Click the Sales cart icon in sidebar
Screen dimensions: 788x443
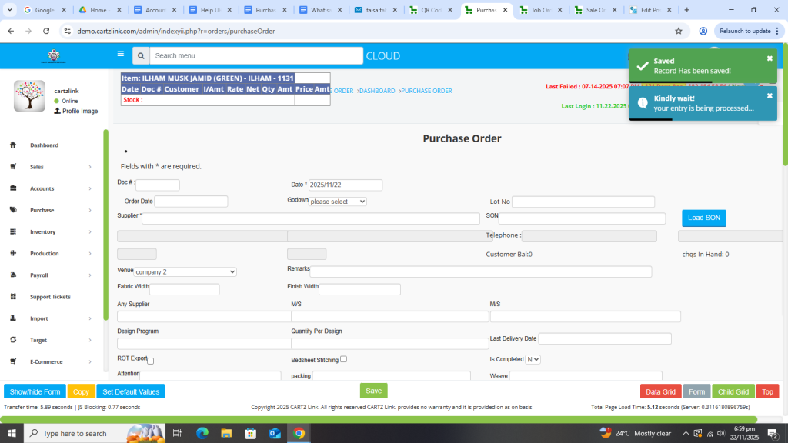coord(13,167)
